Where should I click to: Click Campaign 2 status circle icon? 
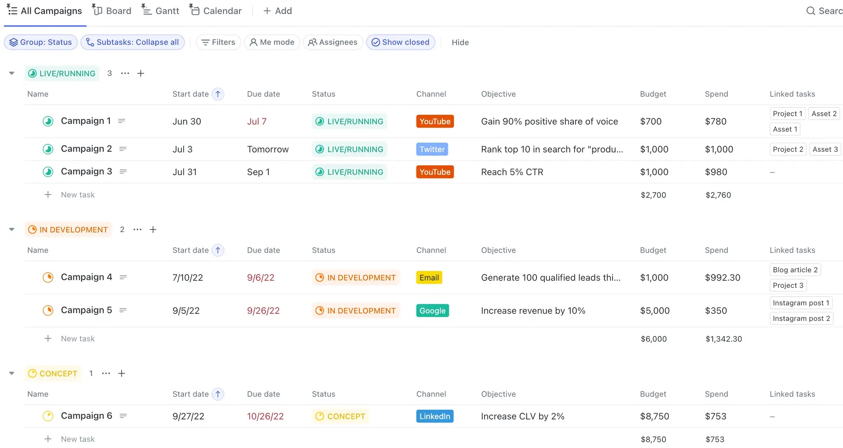[48, 149]
